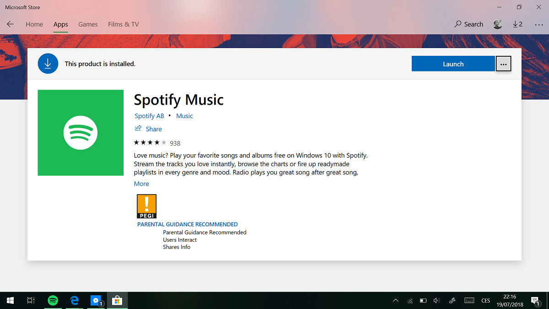Image resolution: width=549 pixels, height=309 pixels.
Task: Open the user account avatar
Action: pyautogui.click(x=498, y=24)
